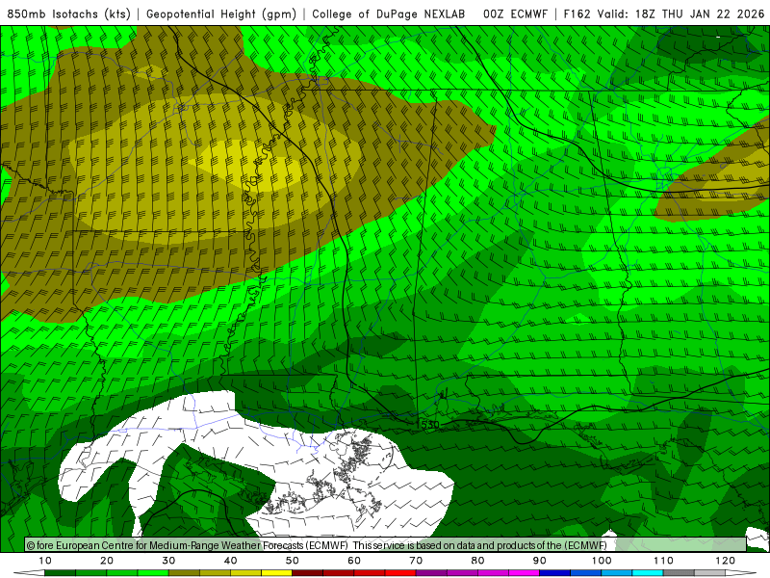The image size is (770, 578).
Task: Click the legend value '40'
Action: [230, 561]
